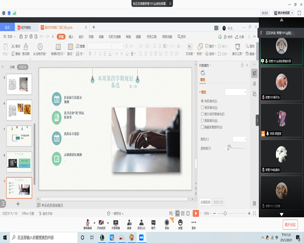The width and height of the screenshot is (304, 243).
Task: Click the Cut scissors icon
Action: 13,46
